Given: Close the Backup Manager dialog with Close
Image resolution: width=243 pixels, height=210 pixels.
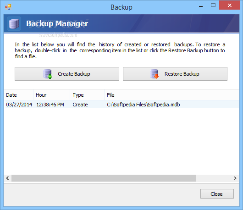Looking at the screenshot, I should [x=217, y=194].
